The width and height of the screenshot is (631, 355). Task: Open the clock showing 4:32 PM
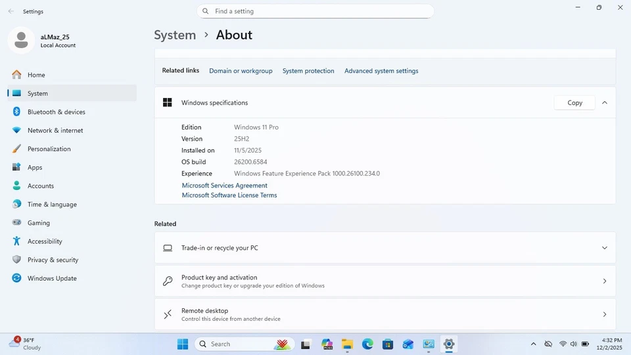(609, 344)
